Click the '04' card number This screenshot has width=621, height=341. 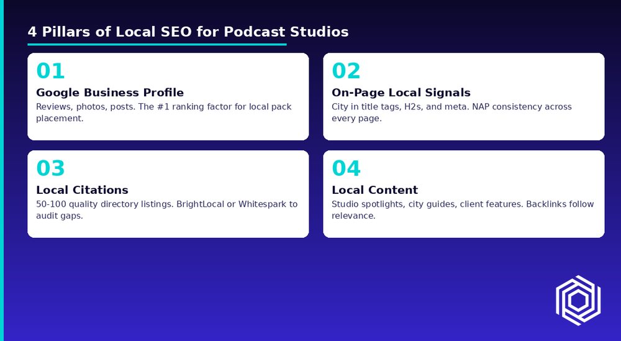point(346,168)
